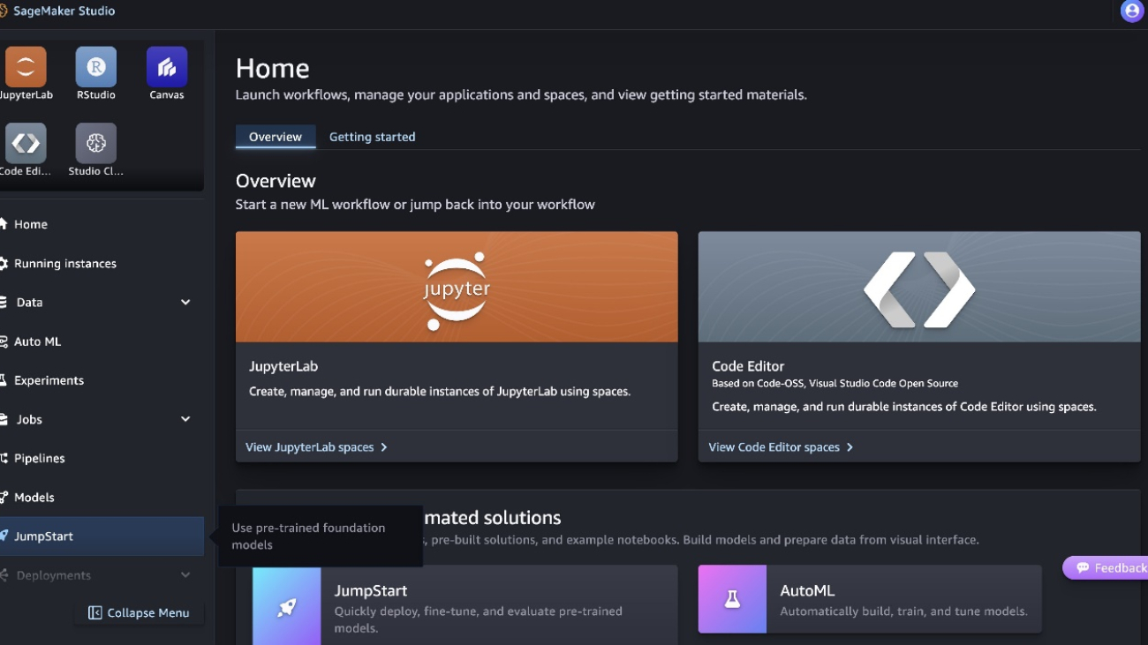Click the Collapse Menu panel icon
Image resolution: width=1148 pixels, height=645 pixels.
tap(94, 612)
